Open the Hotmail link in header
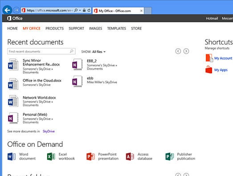Screen dimensions: 233x176 [x=212, y=18]
